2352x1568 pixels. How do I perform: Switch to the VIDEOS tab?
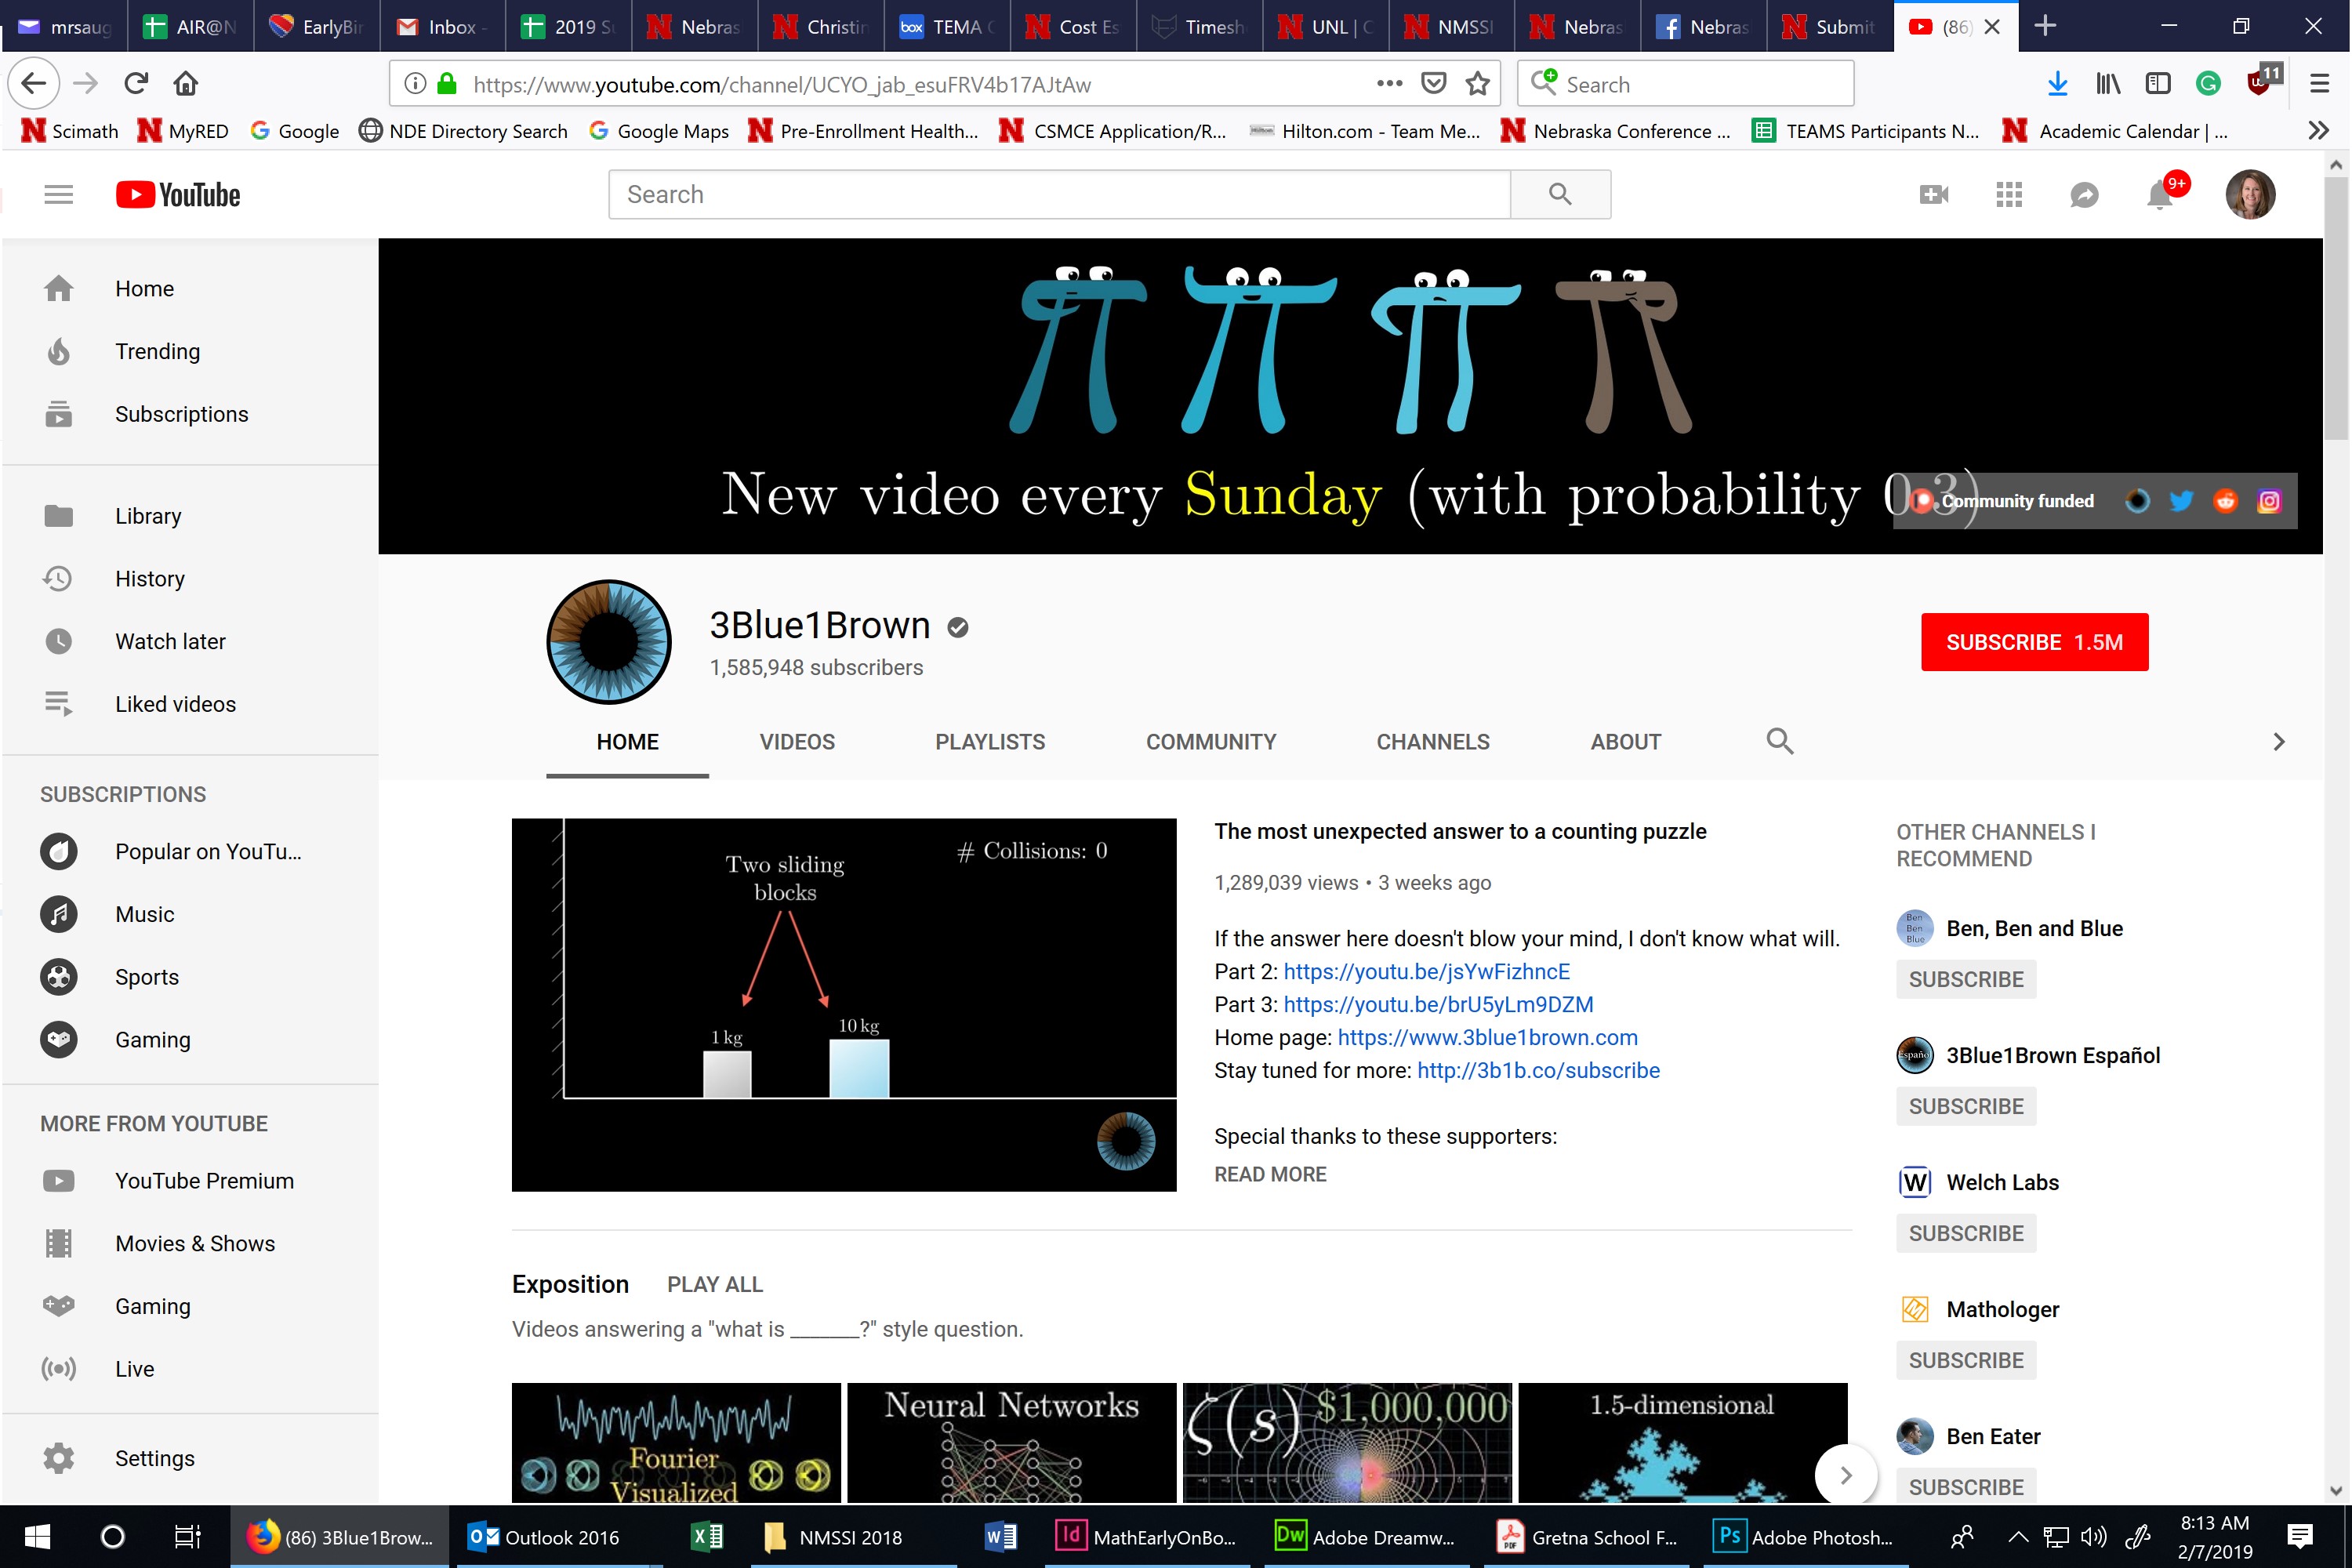[796, 742]
